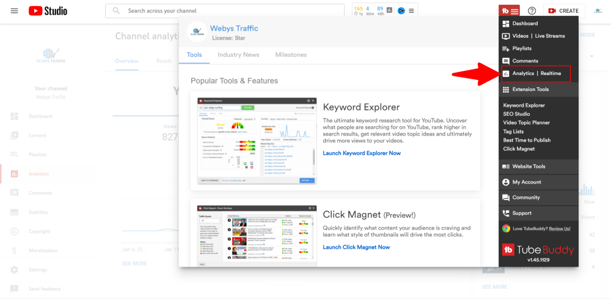Image resolution: width=611 pixels, height=299 pixels.
Task: Click the My Account person icon
Action: point(506,182)
